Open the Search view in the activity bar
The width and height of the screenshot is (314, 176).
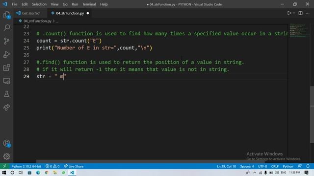coord(6,28)
